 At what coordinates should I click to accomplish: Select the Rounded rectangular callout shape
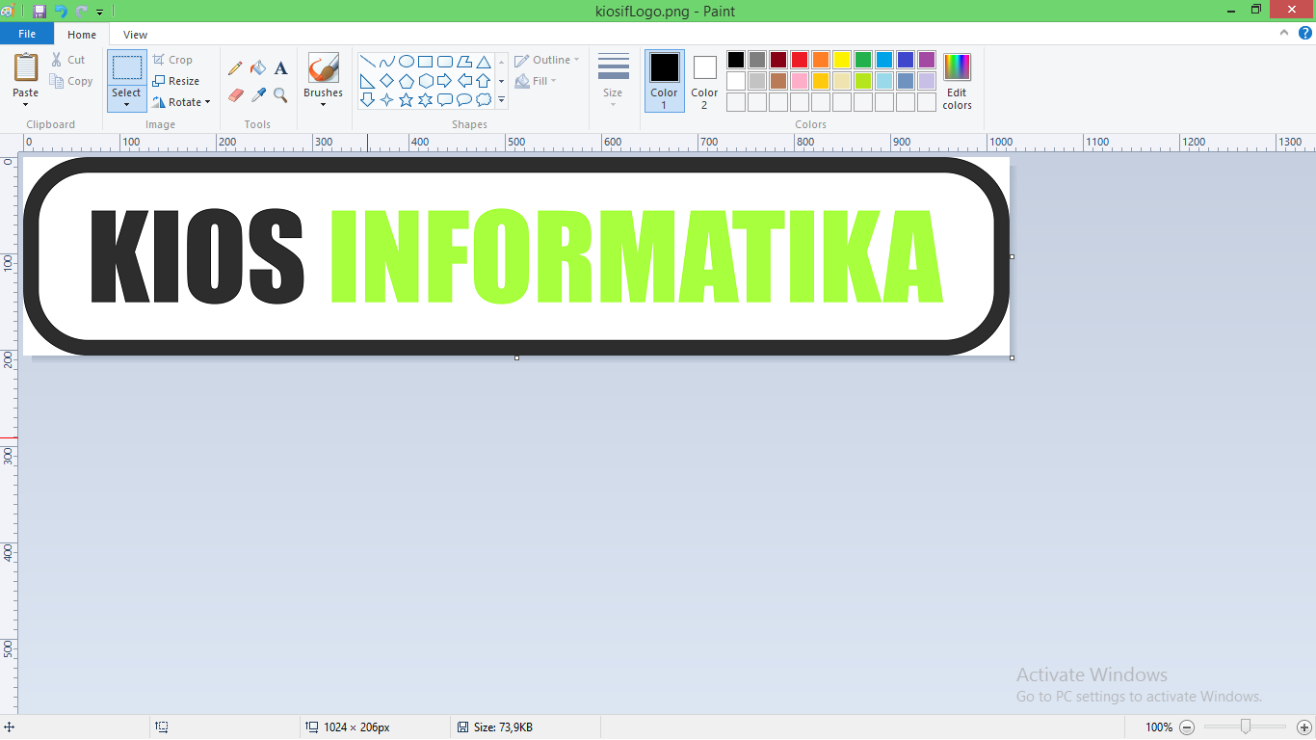tap(445, 99)
